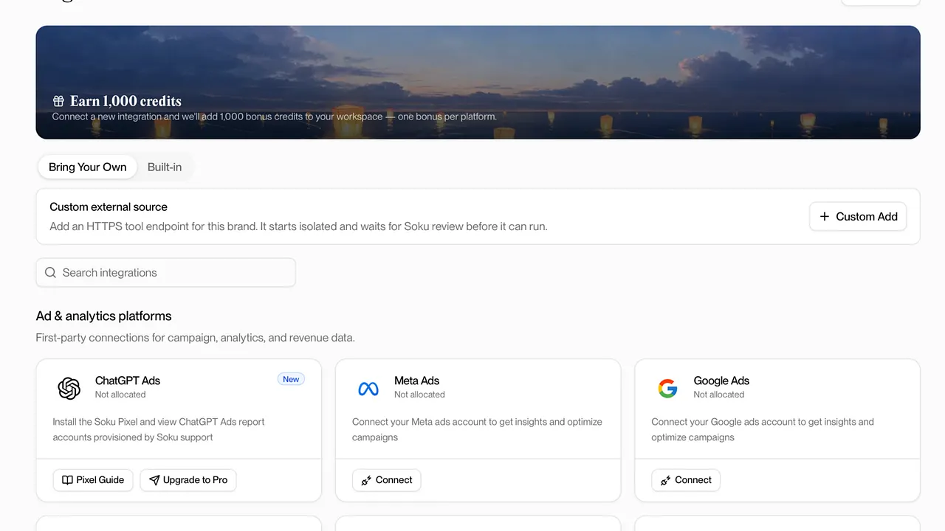Click the Custom Add button
This screenshot has width=945, height=531.
coord(858,217)
